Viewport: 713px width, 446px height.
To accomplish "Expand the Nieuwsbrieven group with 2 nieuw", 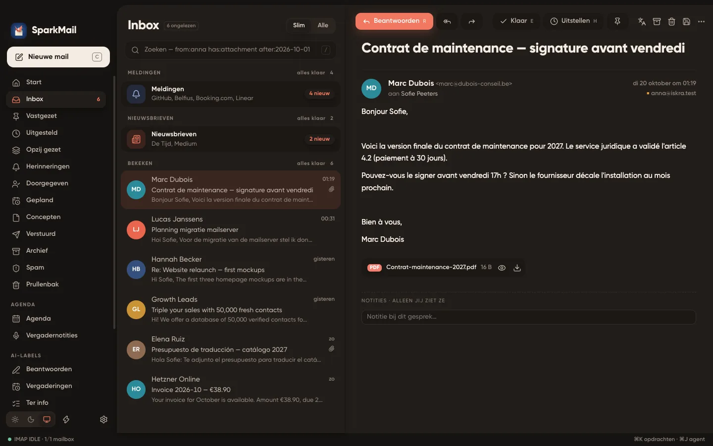I will point(231,139).
